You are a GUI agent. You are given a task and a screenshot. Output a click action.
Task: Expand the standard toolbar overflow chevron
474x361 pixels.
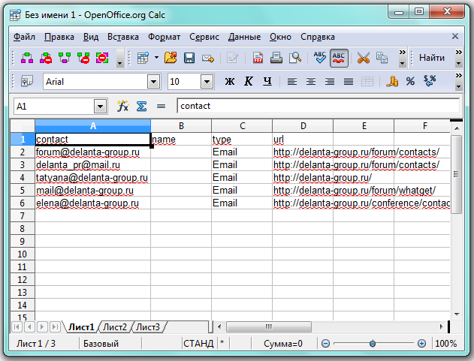402,52
